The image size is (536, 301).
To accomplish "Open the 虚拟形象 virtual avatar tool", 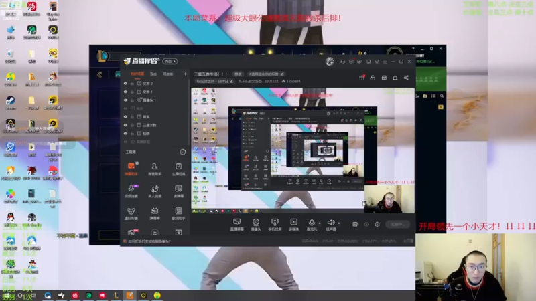I will click(131, 213).
